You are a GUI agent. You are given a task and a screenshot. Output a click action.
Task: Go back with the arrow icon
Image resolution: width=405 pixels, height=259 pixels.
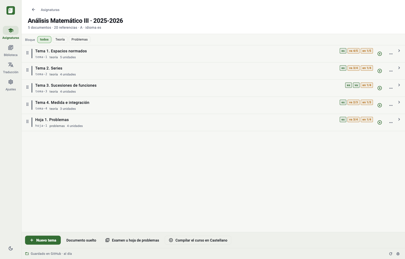tap(33, 10)
